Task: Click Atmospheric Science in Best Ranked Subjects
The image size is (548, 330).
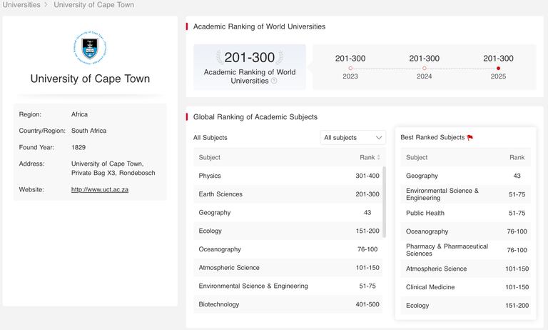Action: point(436,269)
